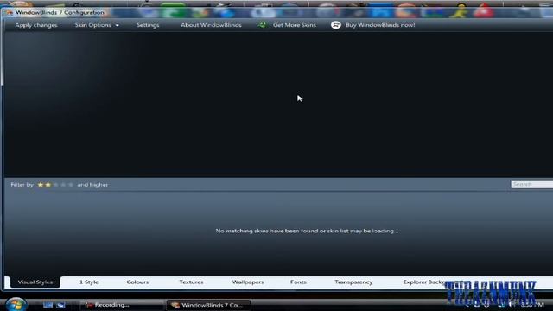Set rating filter to three stars
This screenshot has height=311, width=553.
(x=55, y=185)
